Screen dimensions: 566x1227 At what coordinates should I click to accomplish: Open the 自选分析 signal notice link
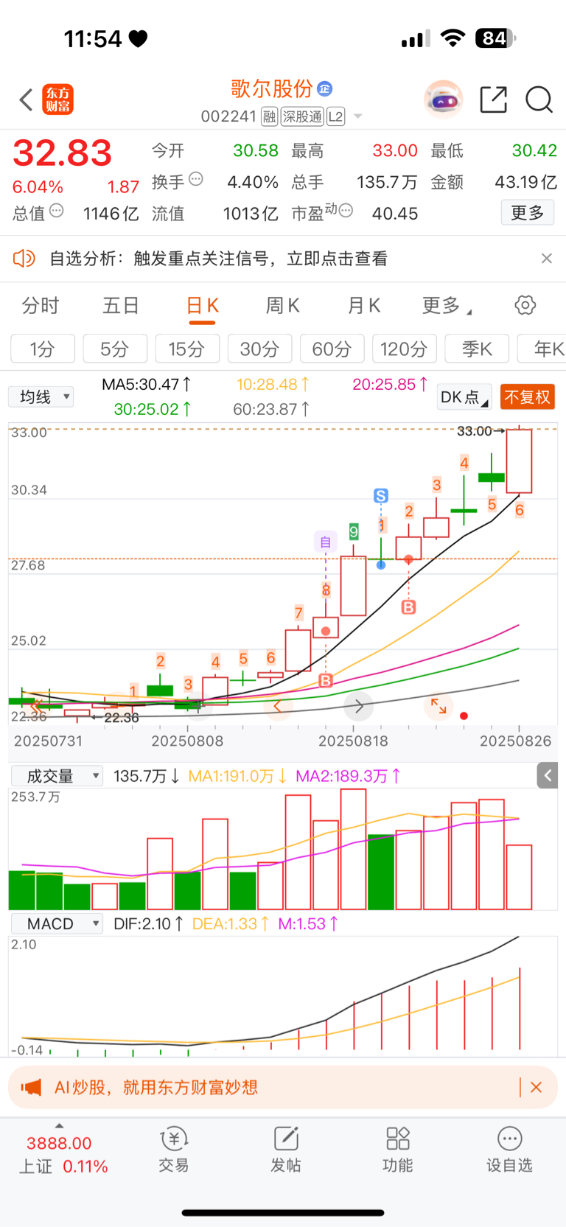click(x=219, y=259)
